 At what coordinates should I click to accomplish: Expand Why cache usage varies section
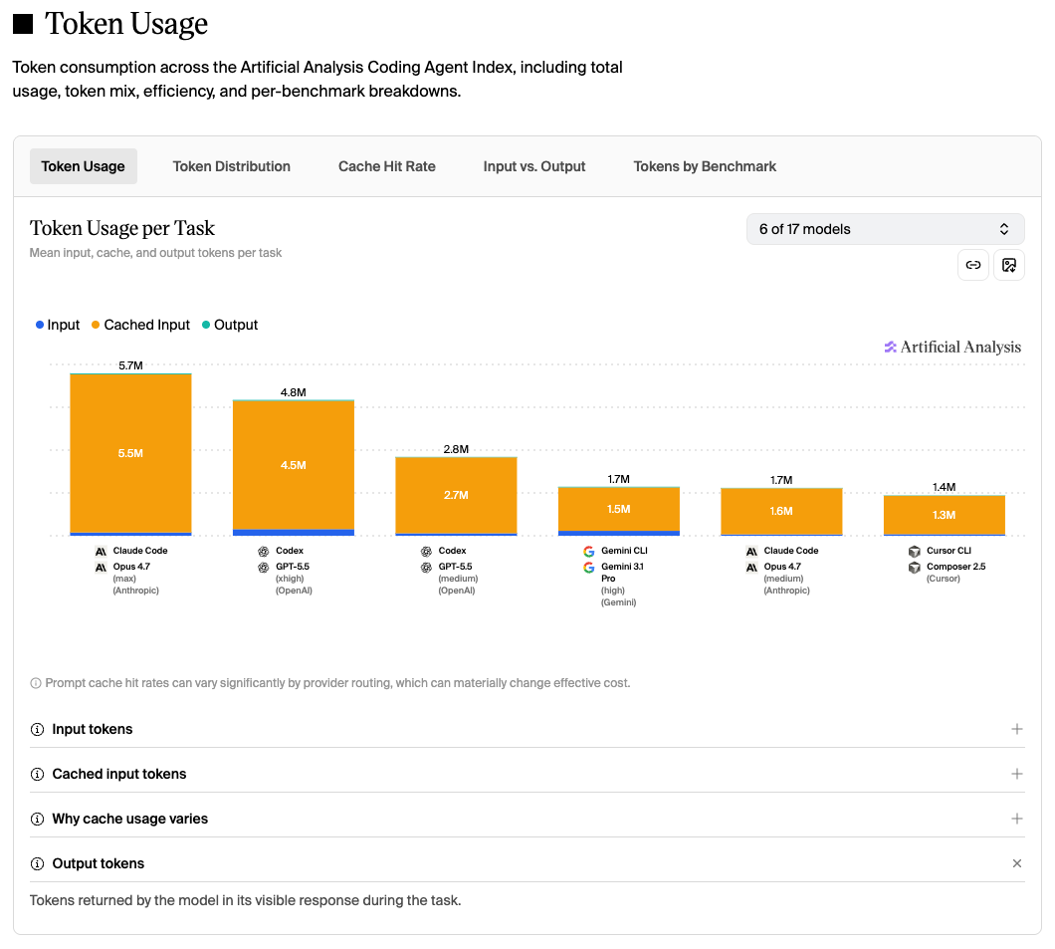[x=527, y=820]
